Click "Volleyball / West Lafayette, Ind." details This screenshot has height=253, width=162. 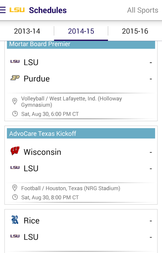(71, 102)
